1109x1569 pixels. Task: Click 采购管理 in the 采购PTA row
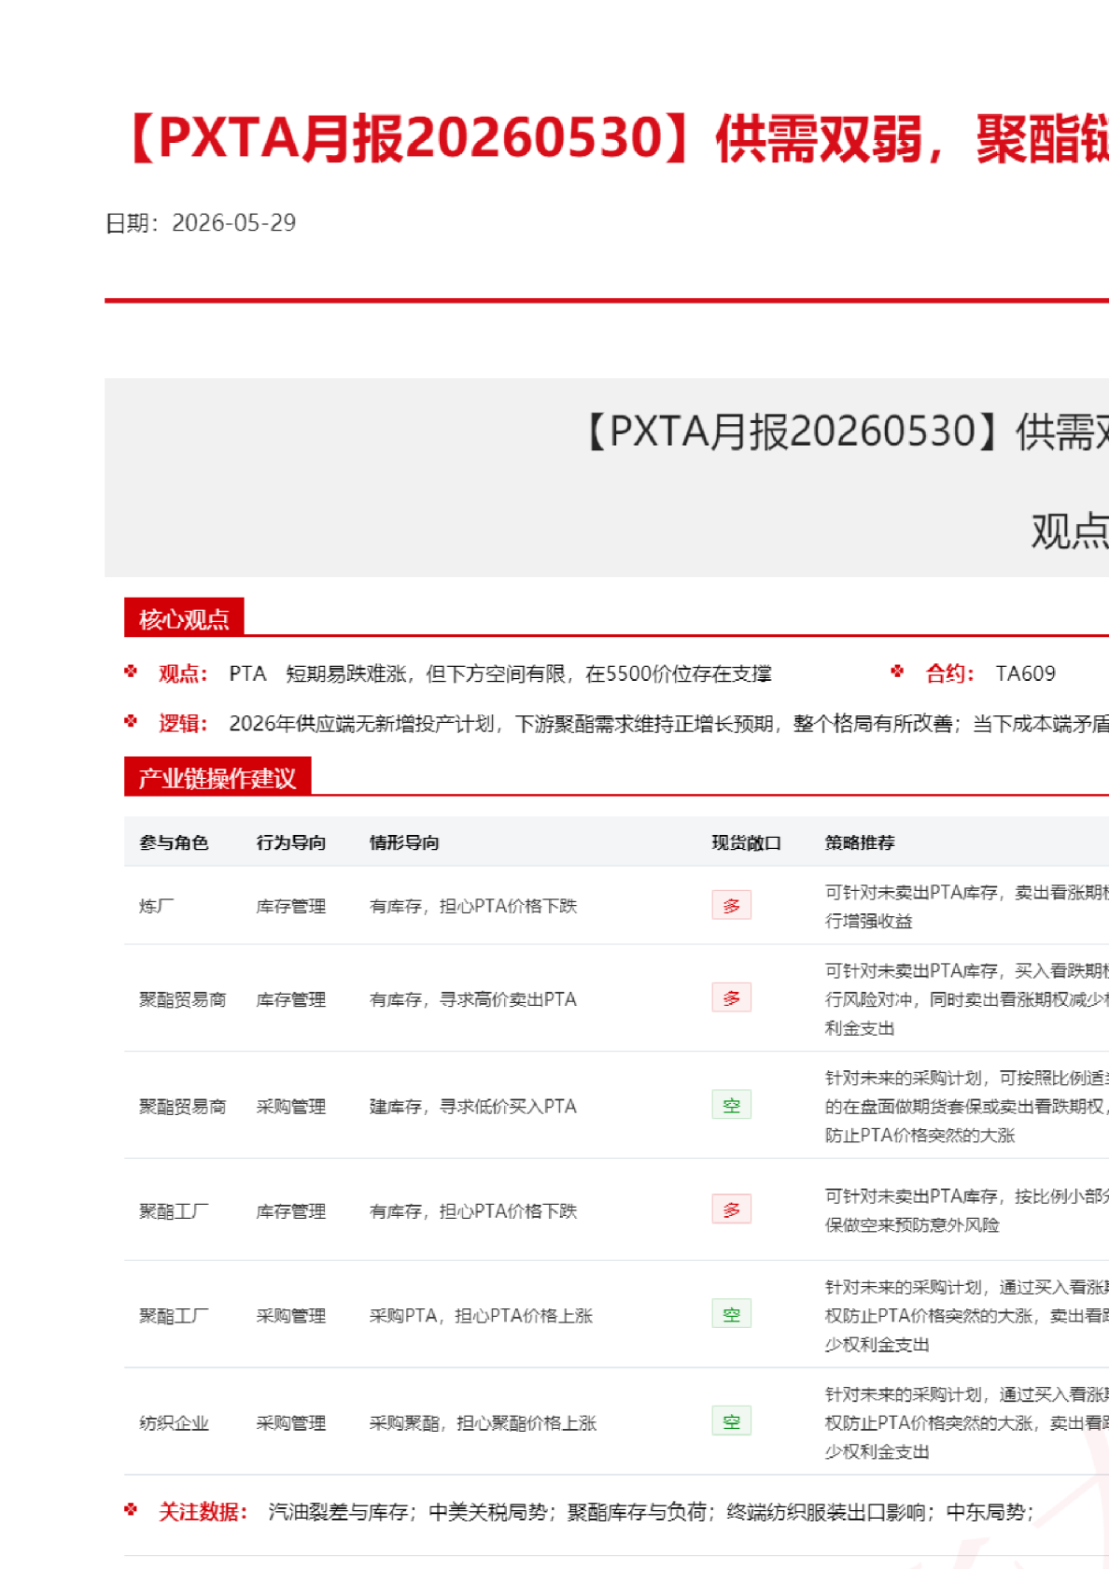click(291, 1316)
